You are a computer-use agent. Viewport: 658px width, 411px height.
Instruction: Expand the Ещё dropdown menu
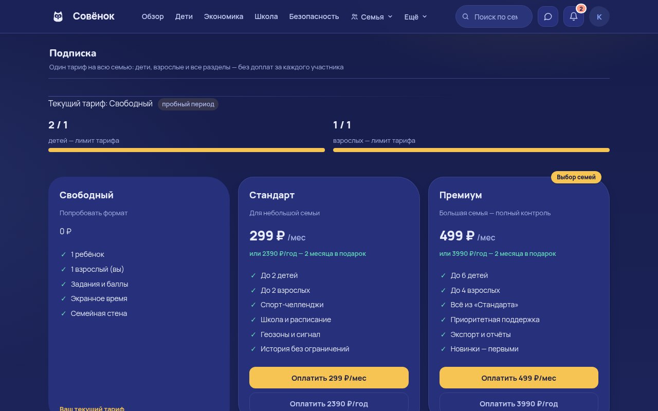pos(416,16)
